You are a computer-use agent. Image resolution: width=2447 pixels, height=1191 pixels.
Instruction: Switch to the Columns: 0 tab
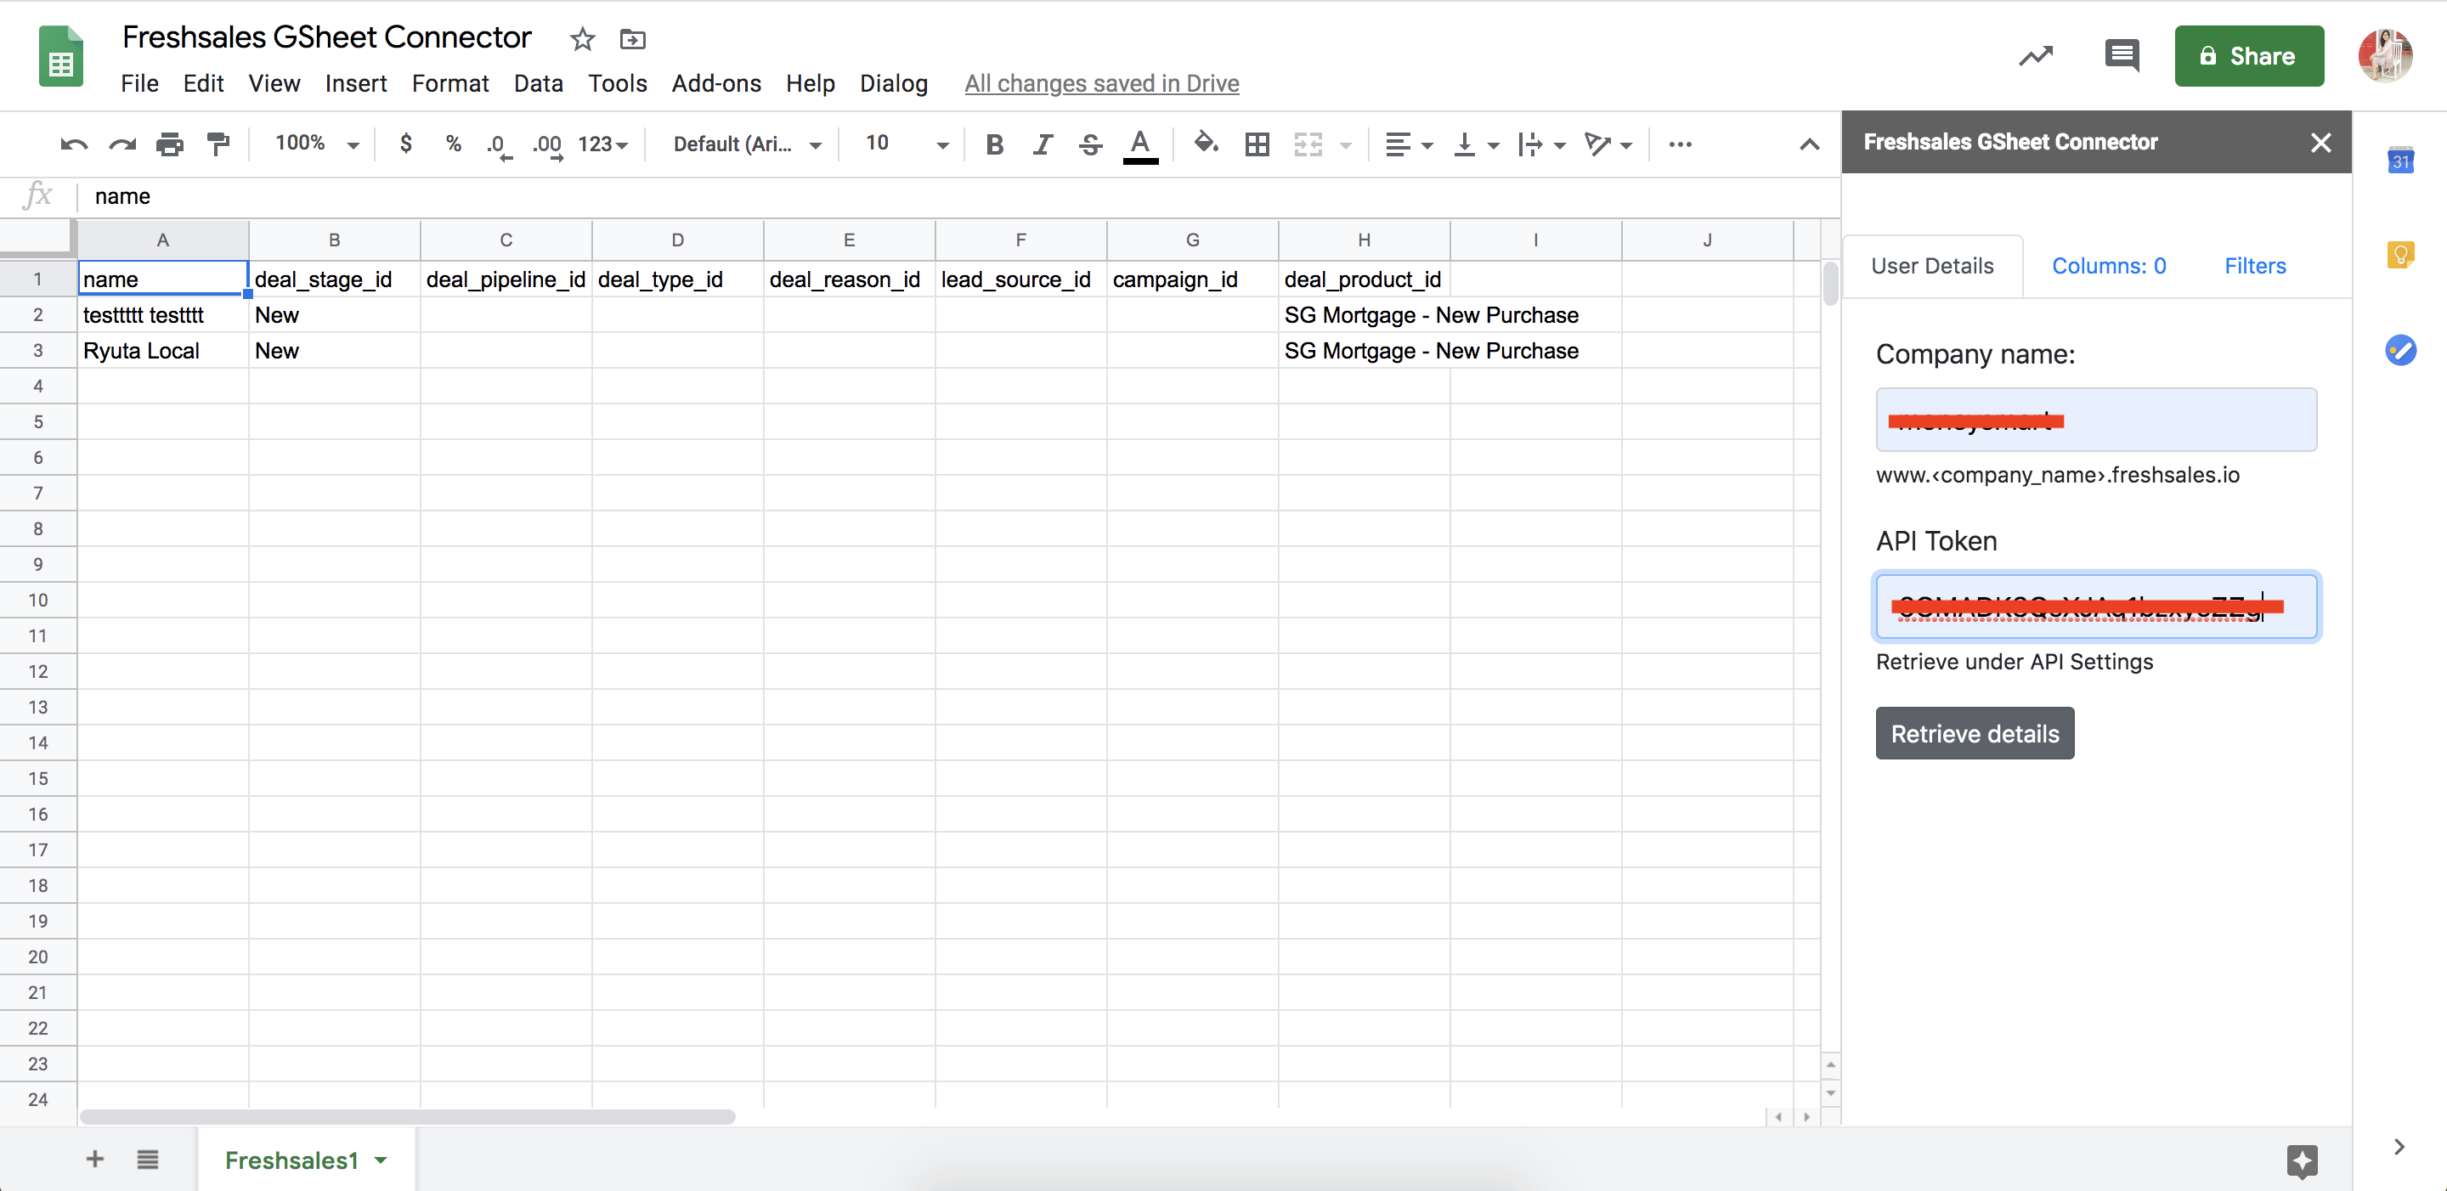point(2109,266)
